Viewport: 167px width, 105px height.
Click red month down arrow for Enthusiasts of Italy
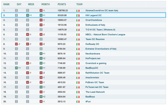click(x=41, y=25)
